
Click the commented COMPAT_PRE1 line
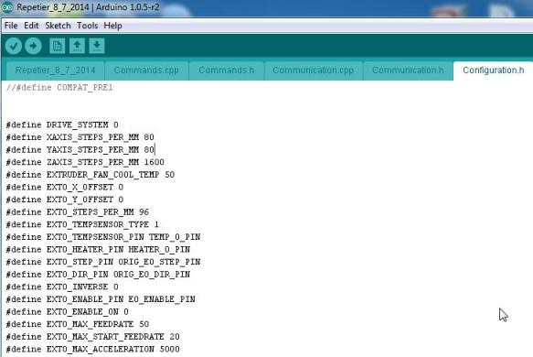pos(59,88)
